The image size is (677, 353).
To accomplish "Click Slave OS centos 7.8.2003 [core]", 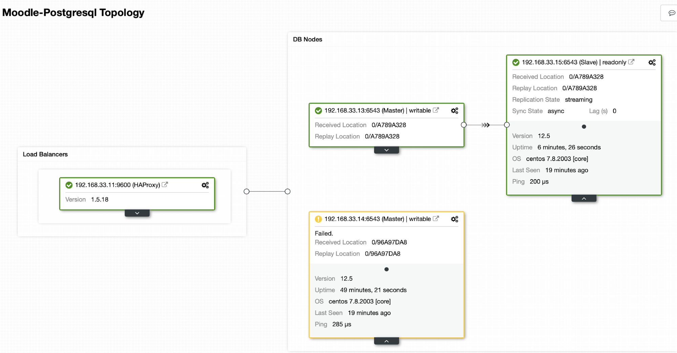I will (x=557, y=159).
